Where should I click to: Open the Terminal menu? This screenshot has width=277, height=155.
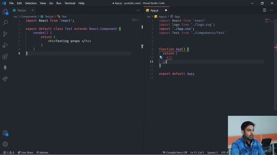tap(70, 3)
